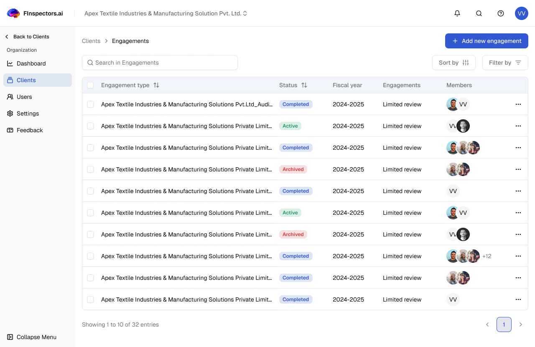
Task: Expand the organization switcher dropdown
Action: click(245, 13)
